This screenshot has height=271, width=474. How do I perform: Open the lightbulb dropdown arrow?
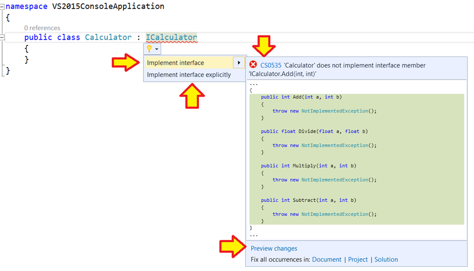[157, 49]
